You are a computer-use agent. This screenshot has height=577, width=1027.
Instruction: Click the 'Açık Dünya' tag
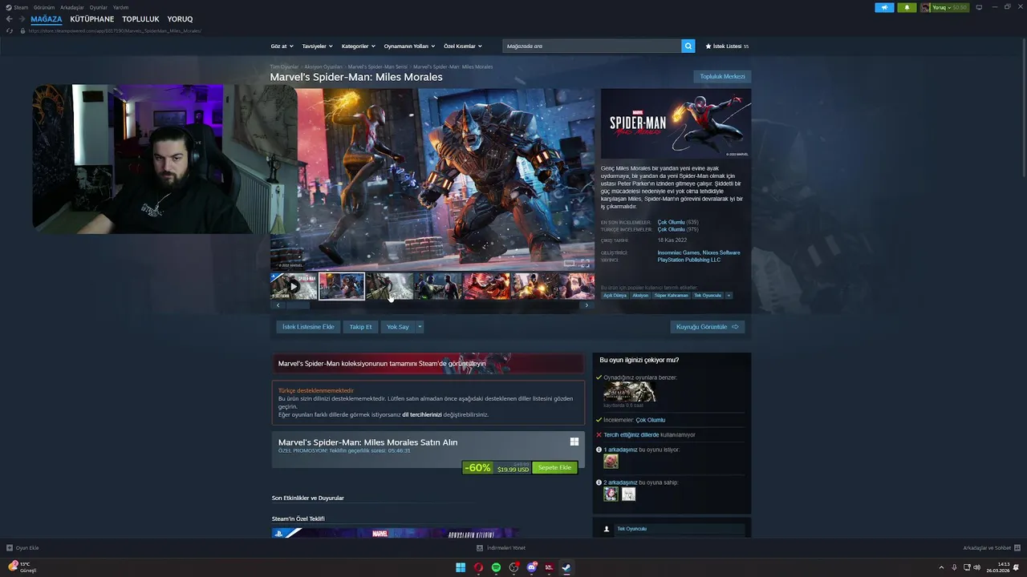[615, 296]
